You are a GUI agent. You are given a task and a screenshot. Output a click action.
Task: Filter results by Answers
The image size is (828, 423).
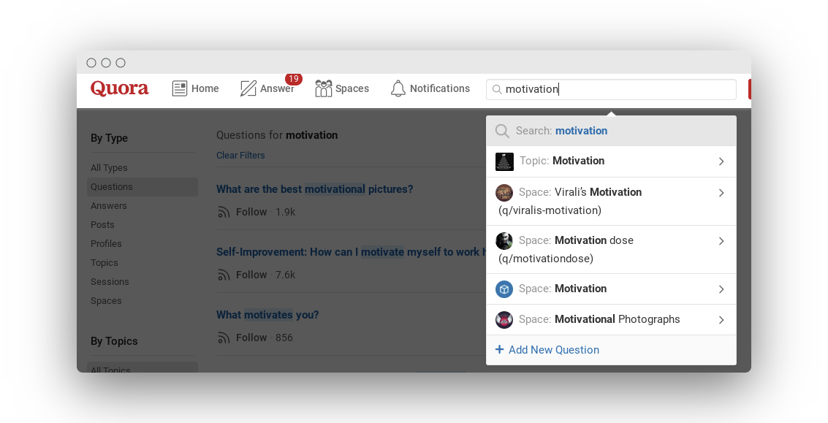[109, 206]
